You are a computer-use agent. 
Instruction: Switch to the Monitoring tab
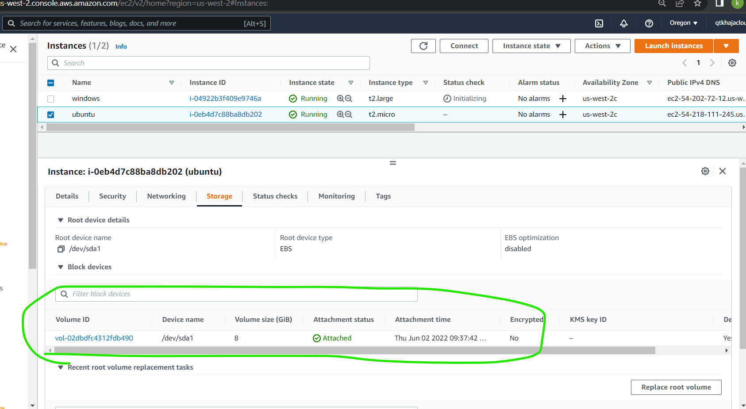coord(337,196)
